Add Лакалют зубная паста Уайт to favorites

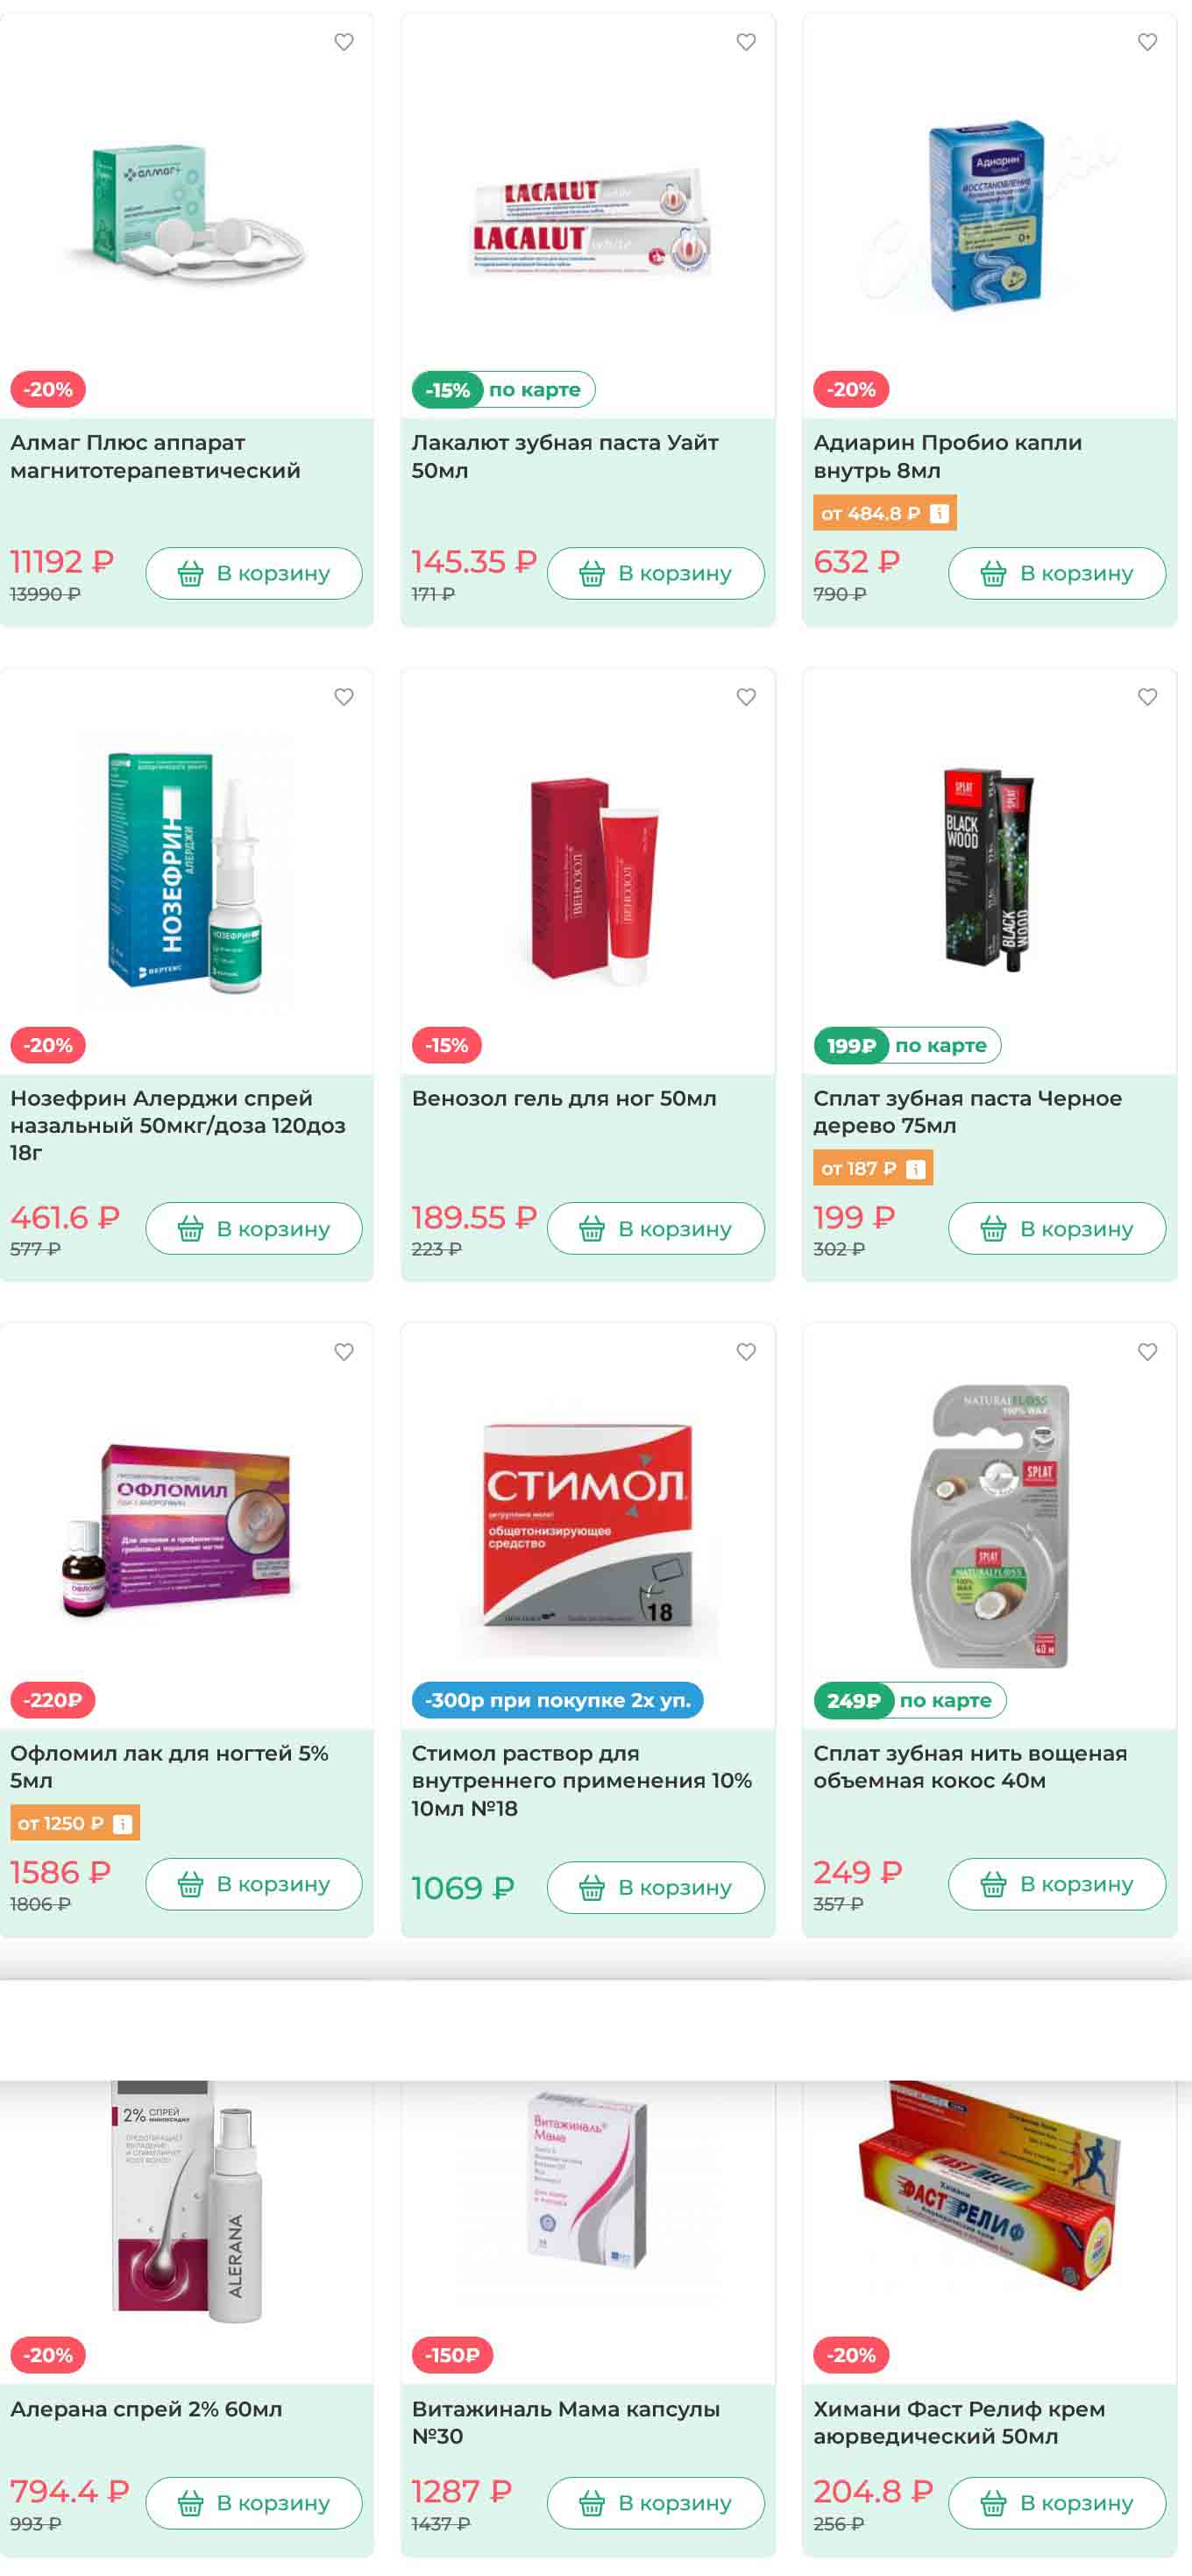click(745, 42)
